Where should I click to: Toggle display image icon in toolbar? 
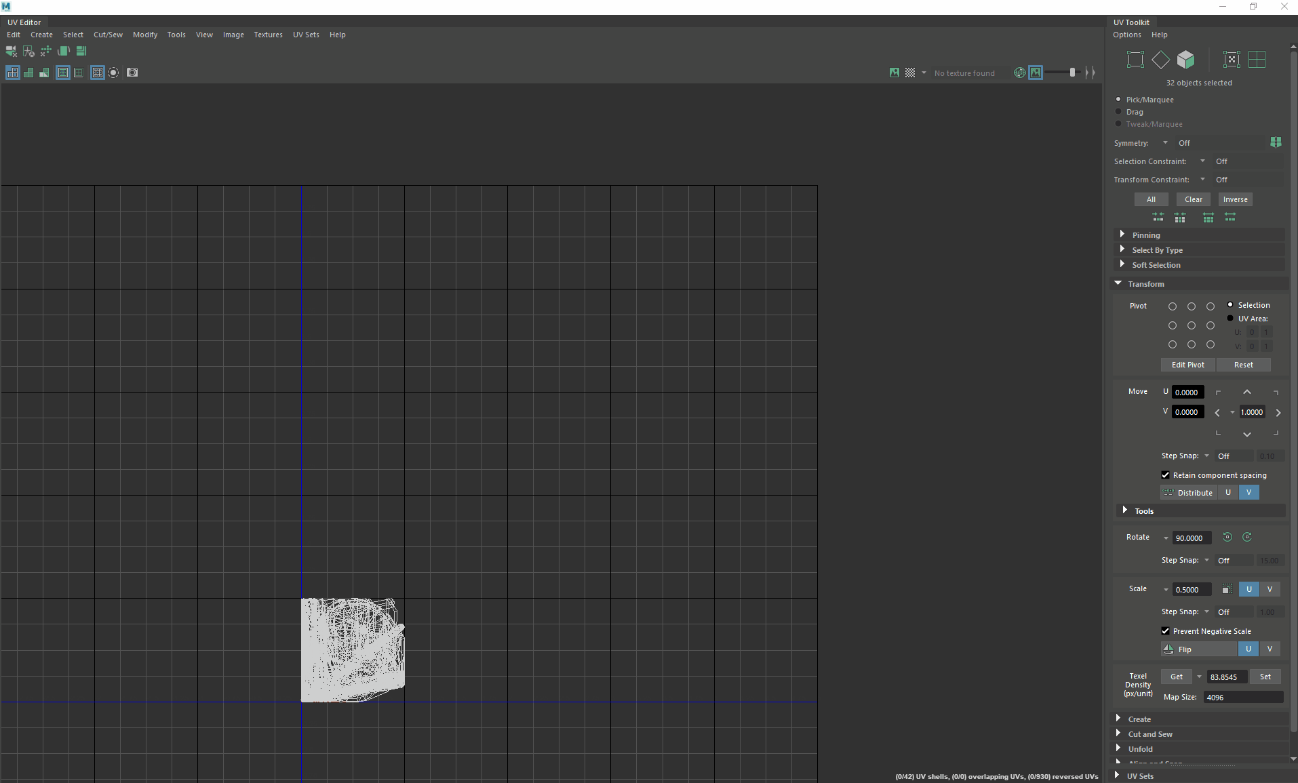[x=894, y=73]
